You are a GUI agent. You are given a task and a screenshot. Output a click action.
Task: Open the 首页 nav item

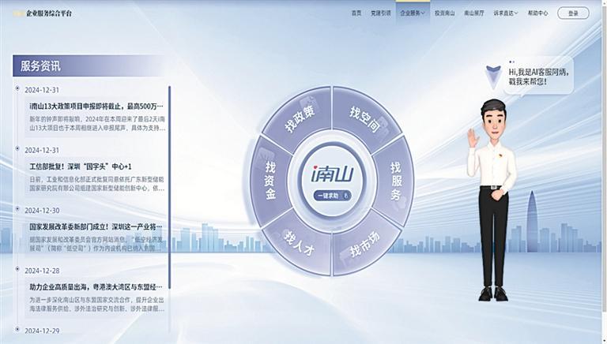pos(356,13)
